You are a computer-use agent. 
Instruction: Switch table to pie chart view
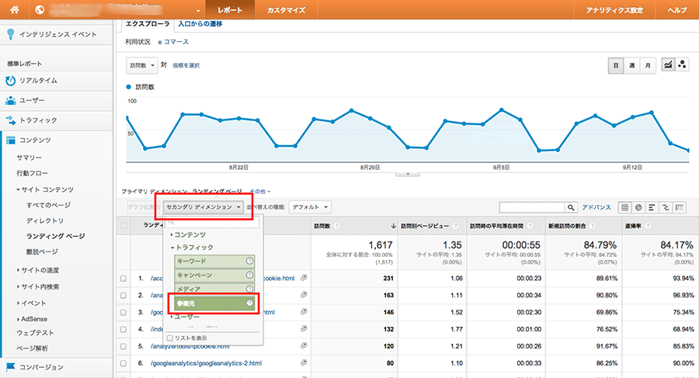638,207
